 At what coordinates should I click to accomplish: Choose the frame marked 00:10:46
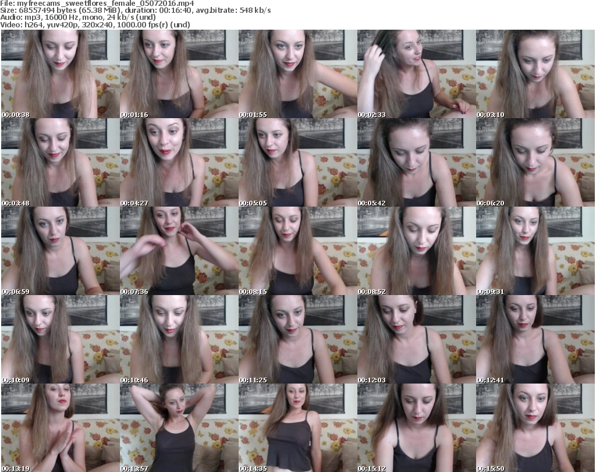pos(179,339)
